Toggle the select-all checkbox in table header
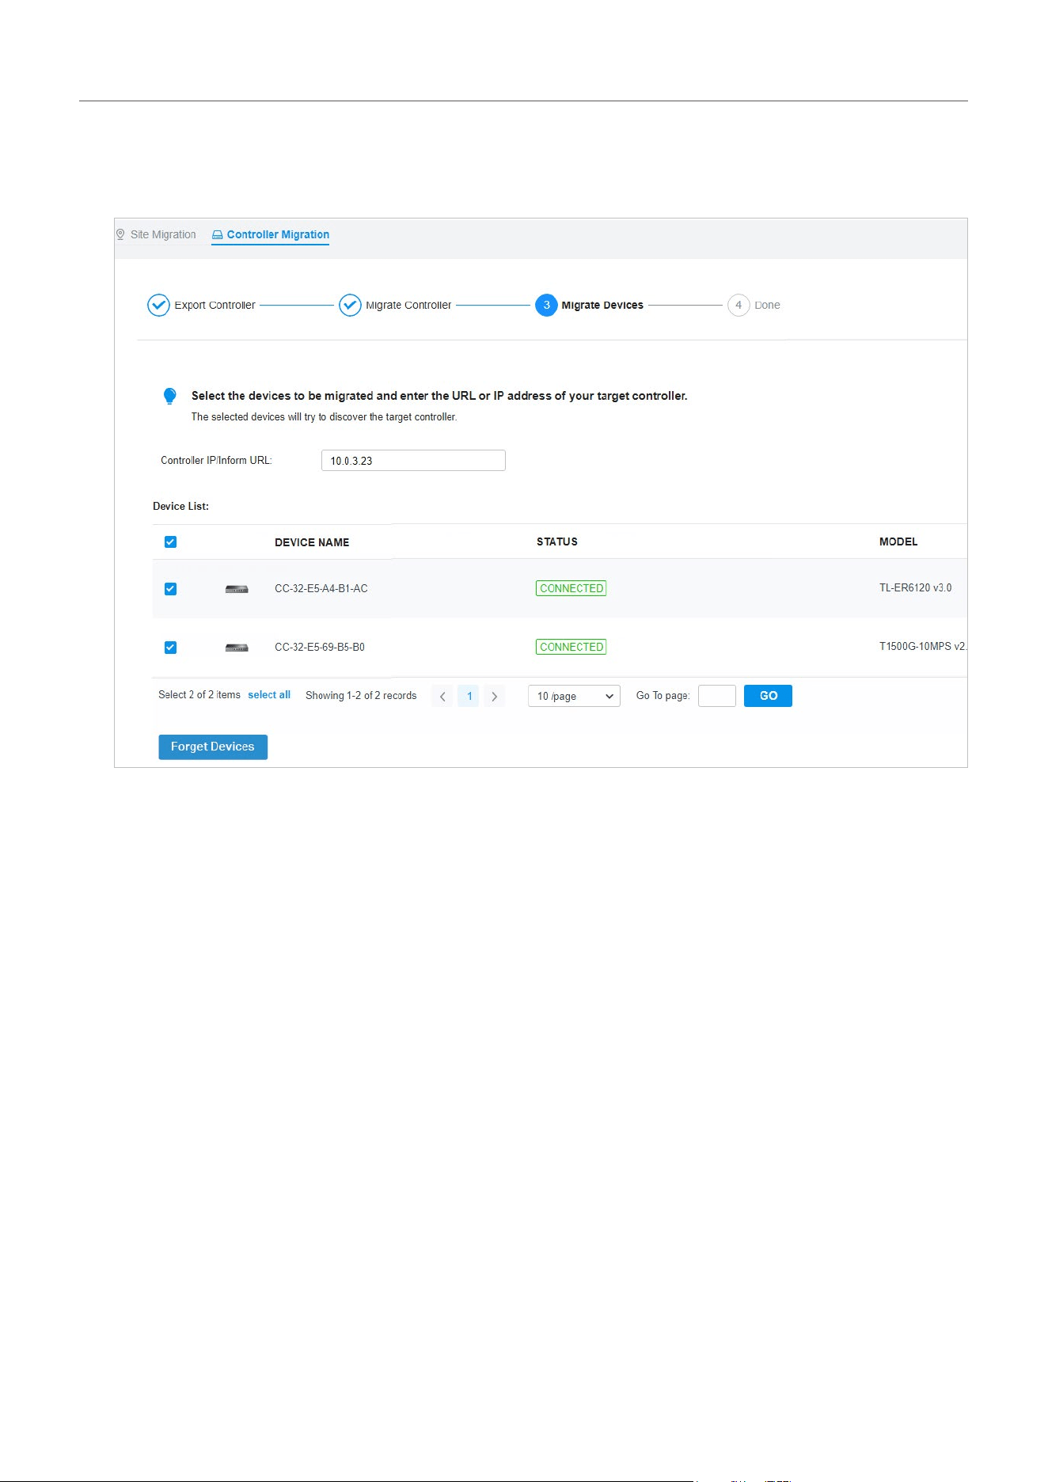The height and width of the screenshot is (1482, 1048). coord(170,542)
